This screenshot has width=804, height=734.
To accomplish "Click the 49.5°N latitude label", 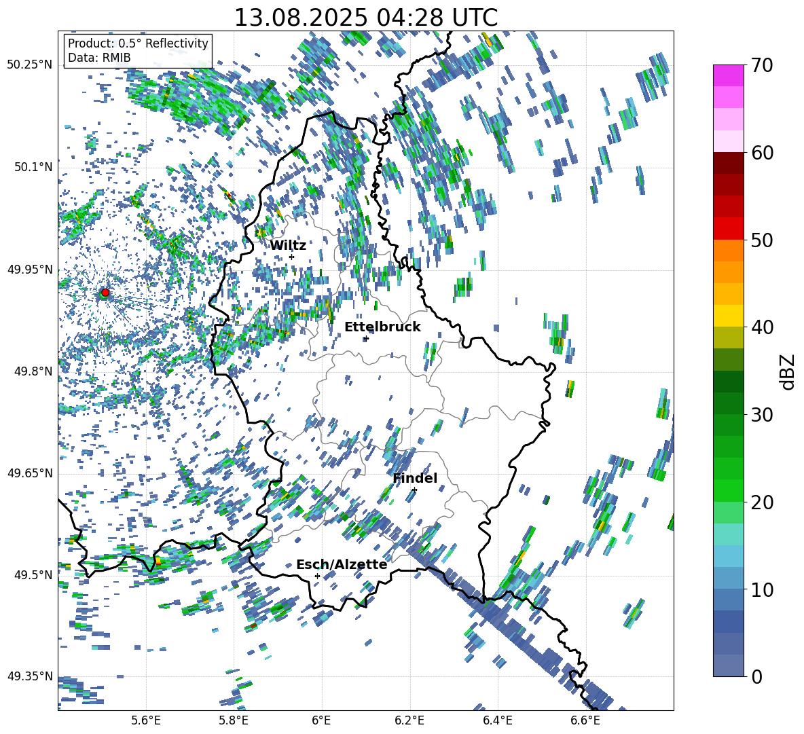I will (x=33, y=574).
